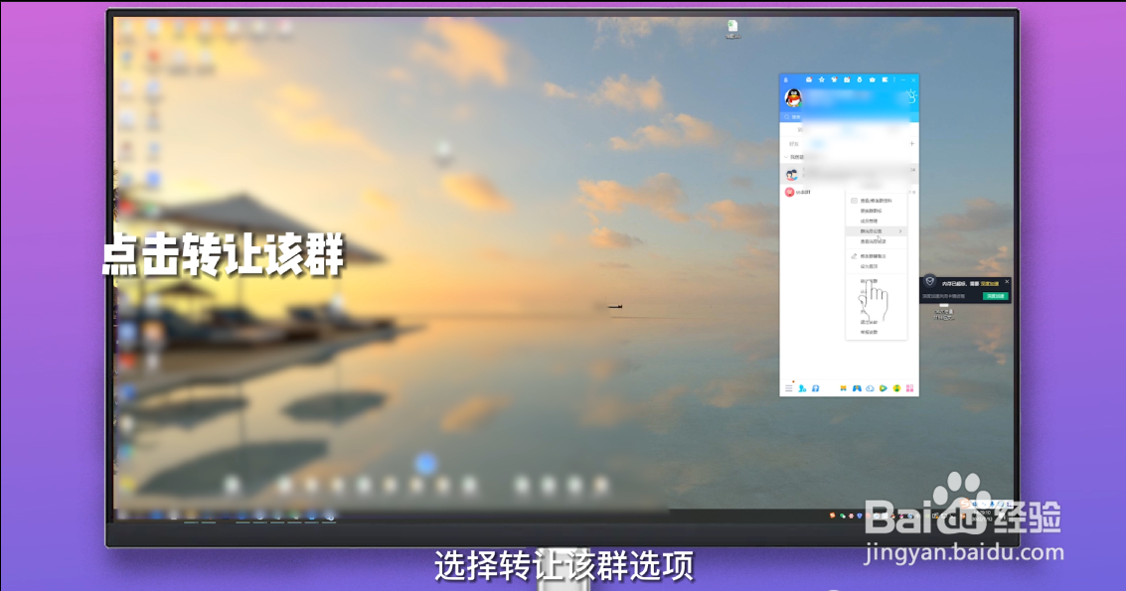Click the skin settings icon near the profile banner

911,94
